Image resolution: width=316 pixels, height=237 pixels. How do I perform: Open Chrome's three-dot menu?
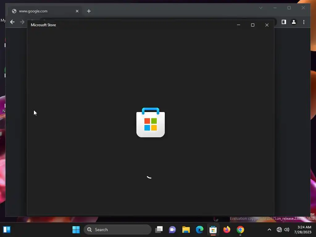(304, 22)
